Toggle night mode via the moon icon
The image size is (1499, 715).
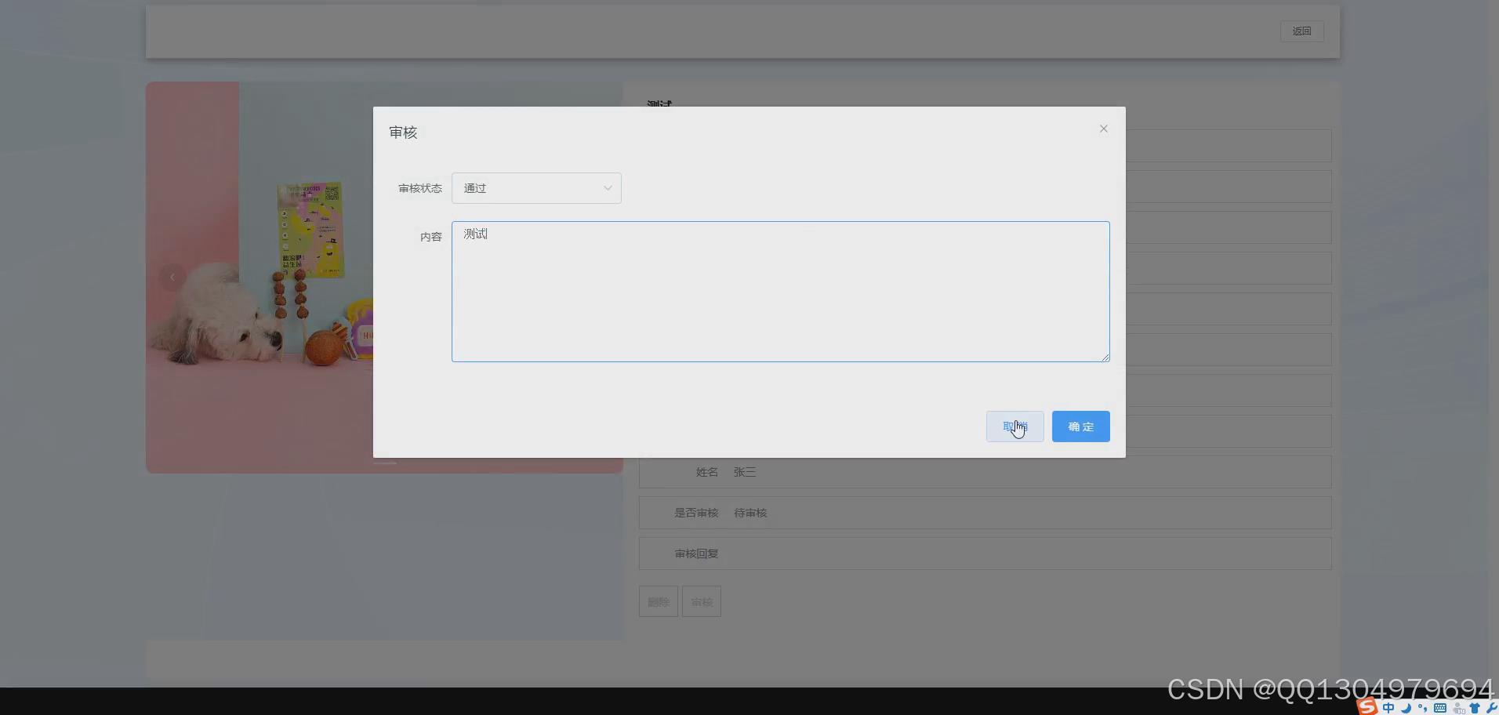tap(1408, 708)
